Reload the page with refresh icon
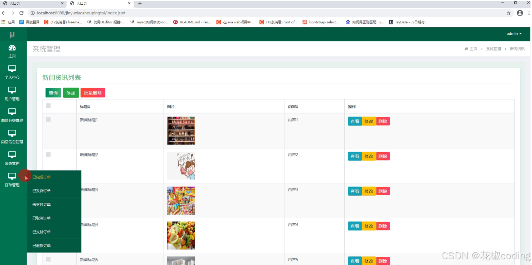 coord(21,13)
